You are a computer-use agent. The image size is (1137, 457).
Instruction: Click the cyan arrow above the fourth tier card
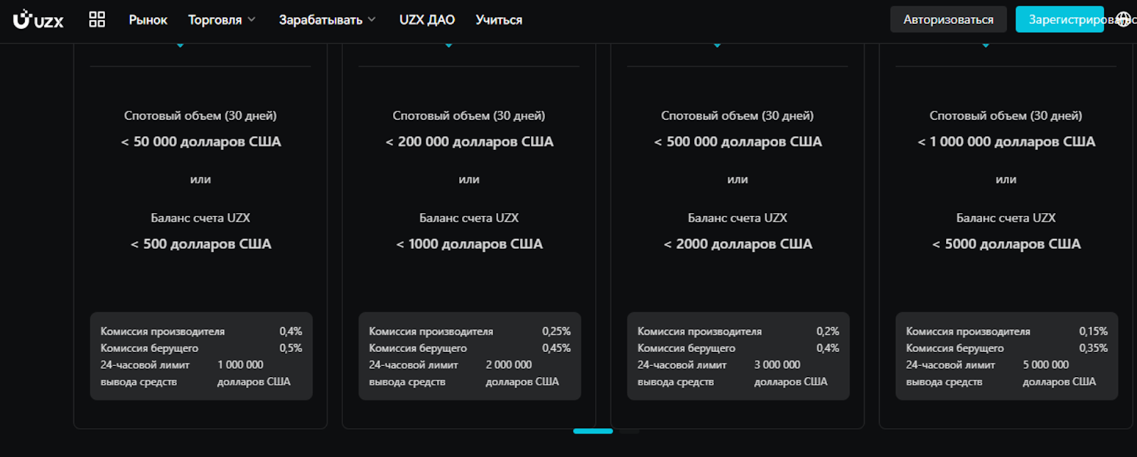[986, 44]
